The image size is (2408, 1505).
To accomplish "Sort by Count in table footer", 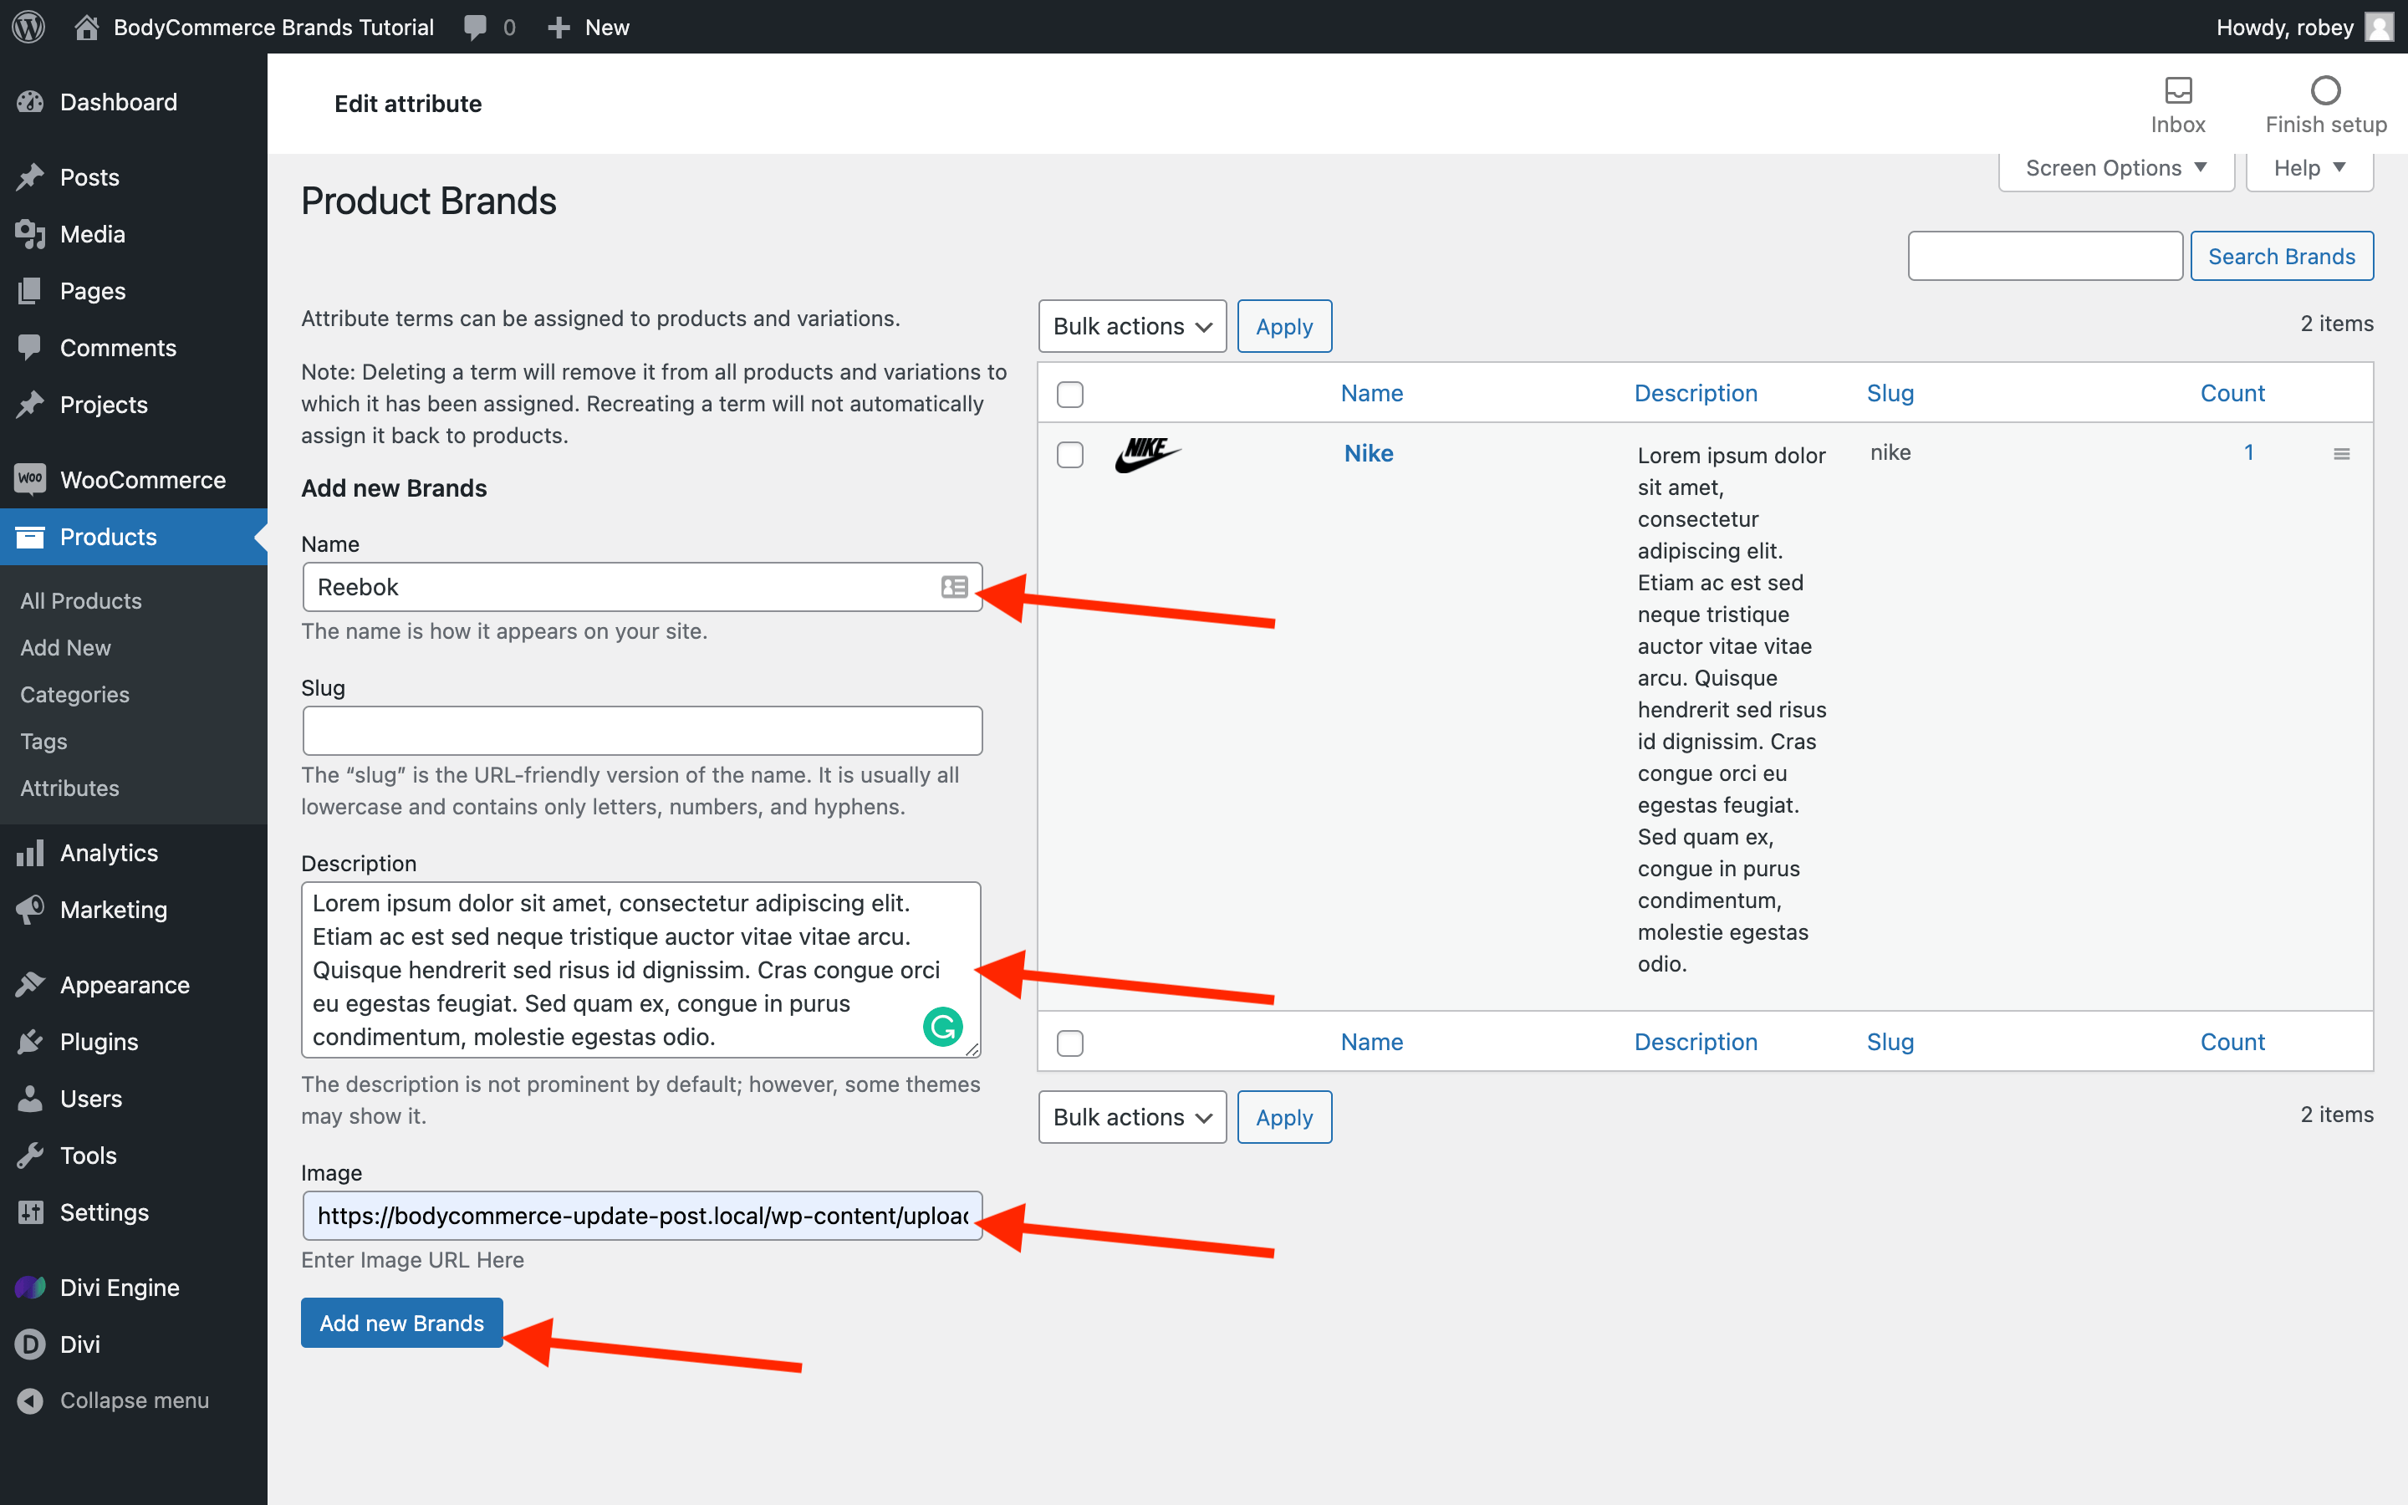I will [2233, 1042].
